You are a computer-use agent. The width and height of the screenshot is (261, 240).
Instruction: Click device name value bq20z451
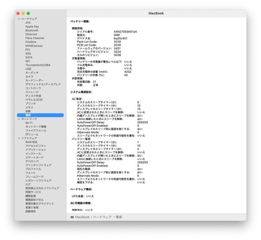tap(120, 38)
